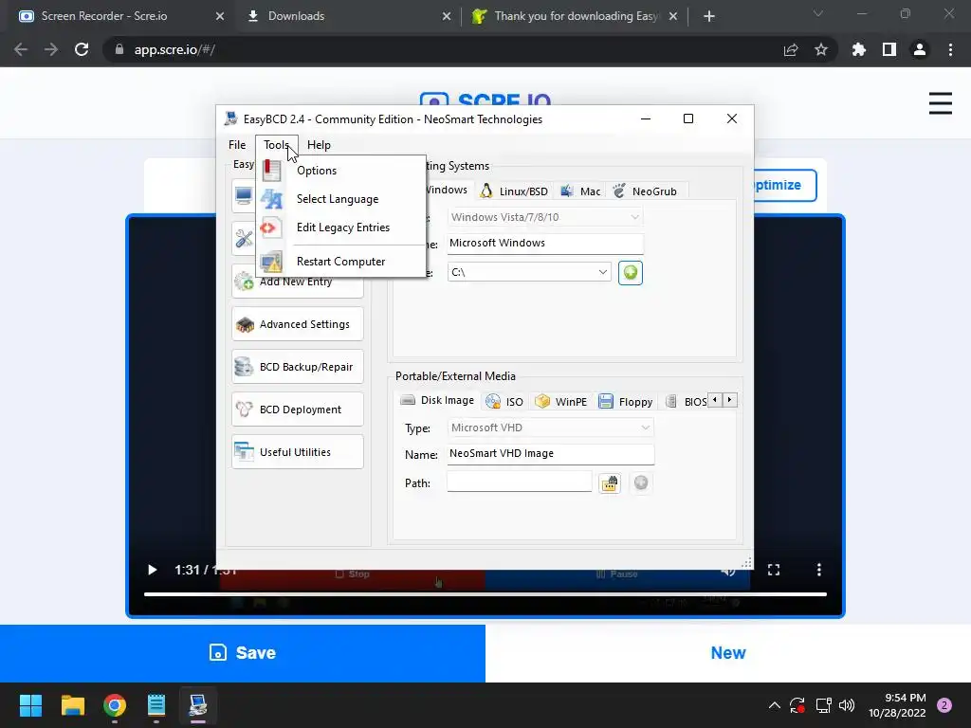The width and height of the screenshot is (971, 728).
Task: Click the green add entry button
Action: tap(631, 273)
